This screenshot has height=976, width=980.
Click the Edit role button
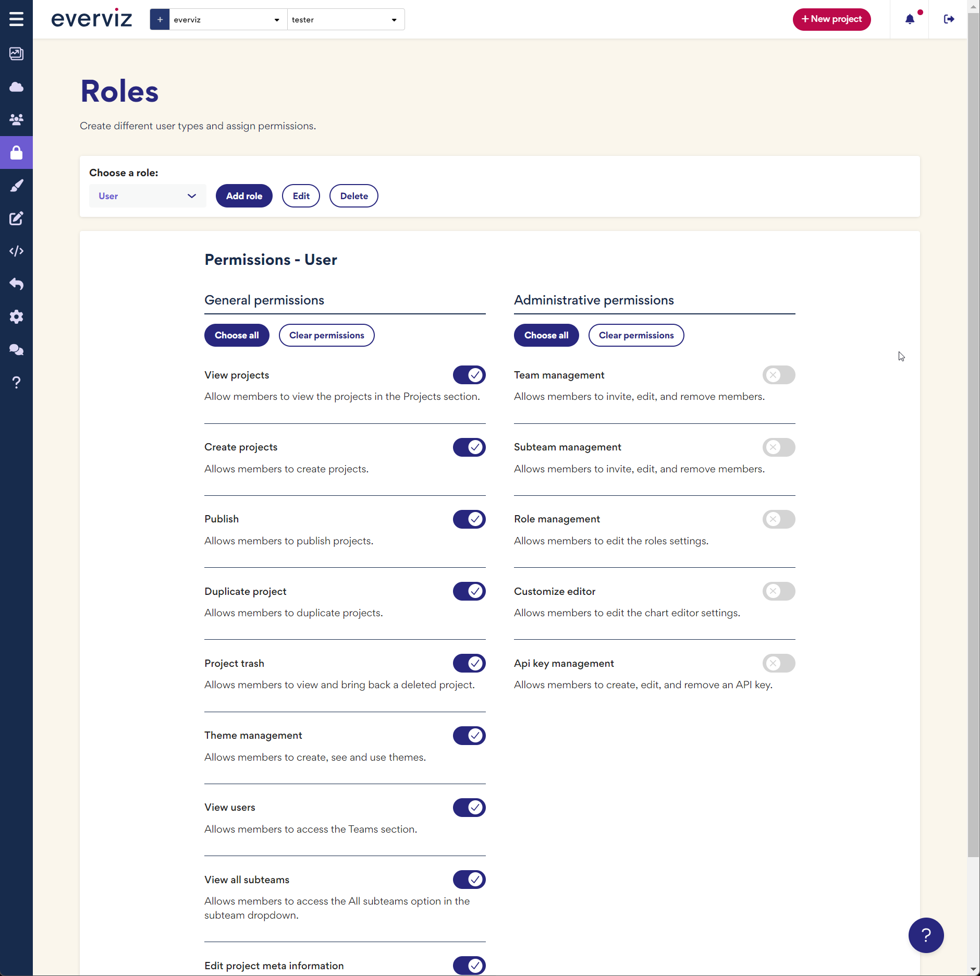(301, 196)
